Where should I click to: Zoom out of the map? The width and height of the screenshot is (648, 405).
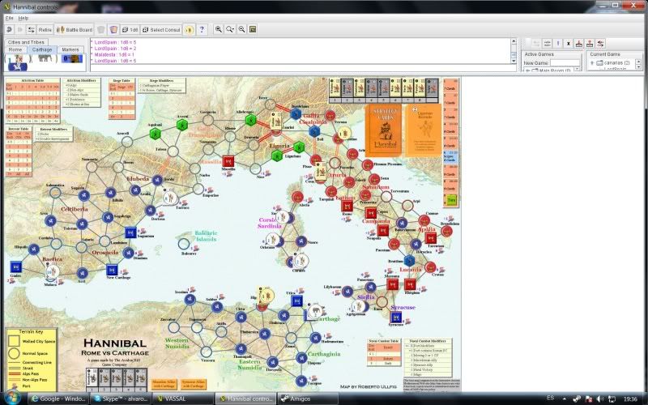(241, 29)
